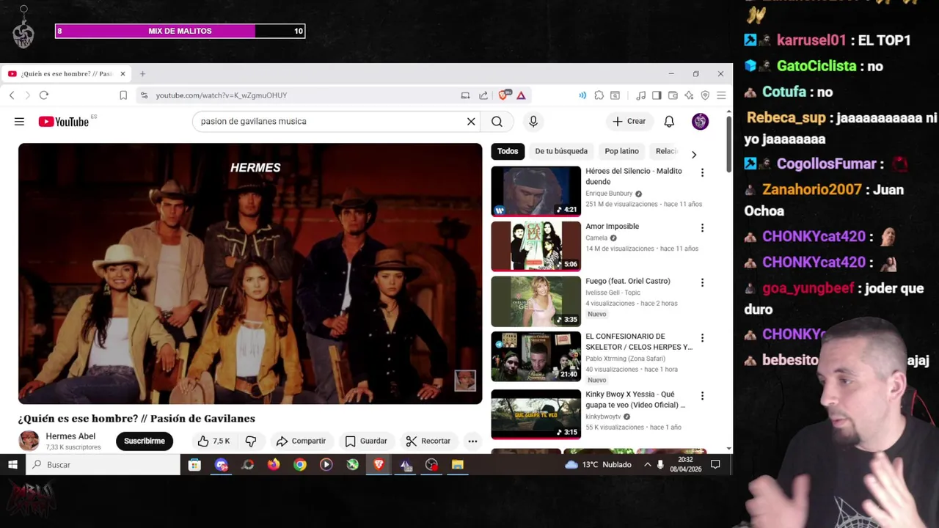
Task: Open browser extensions puzzle icon
Action: coord(599,95)
